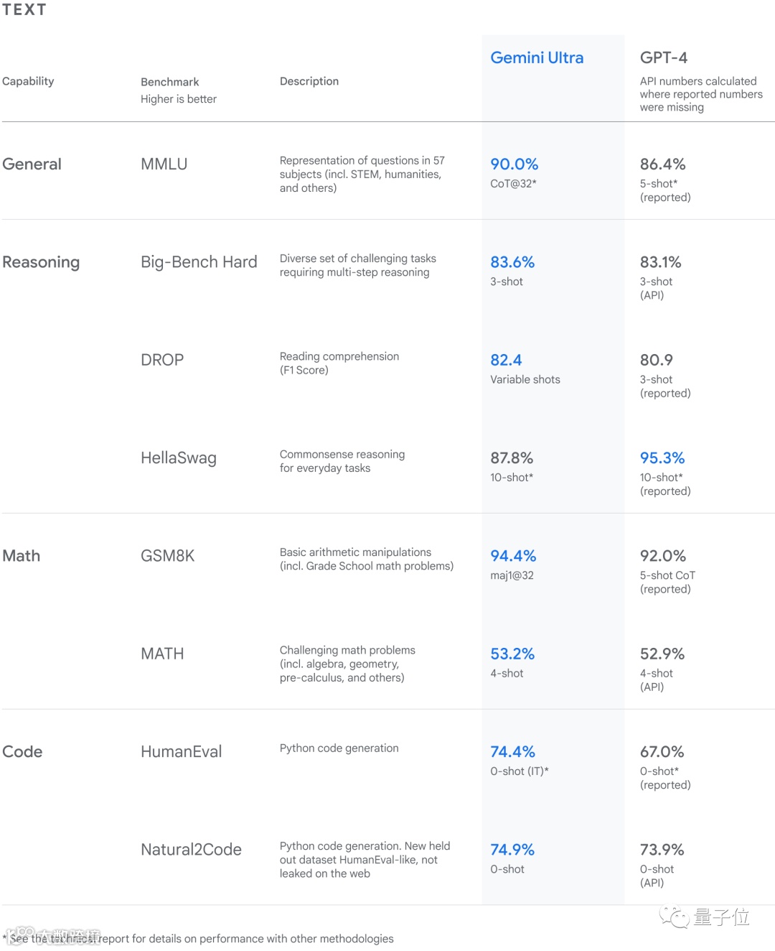This screenshot has height=951, width=775.
Task: Click the Description column header
Action: pos(309,81)
